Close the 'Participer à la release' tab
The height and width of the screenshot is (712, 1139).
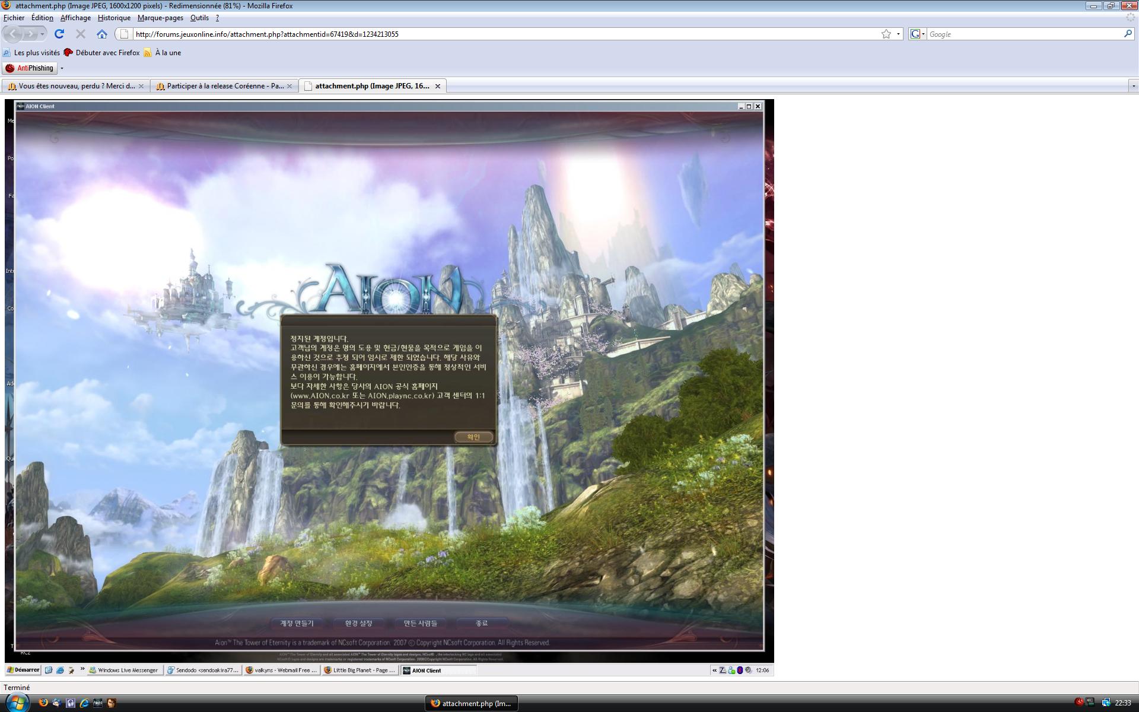289,86
